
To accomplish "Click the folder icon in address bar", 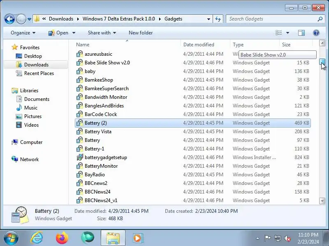I will pyautogui.click(x=37, y=19).
